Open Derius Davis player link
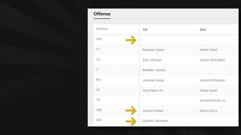 (208, 111)
